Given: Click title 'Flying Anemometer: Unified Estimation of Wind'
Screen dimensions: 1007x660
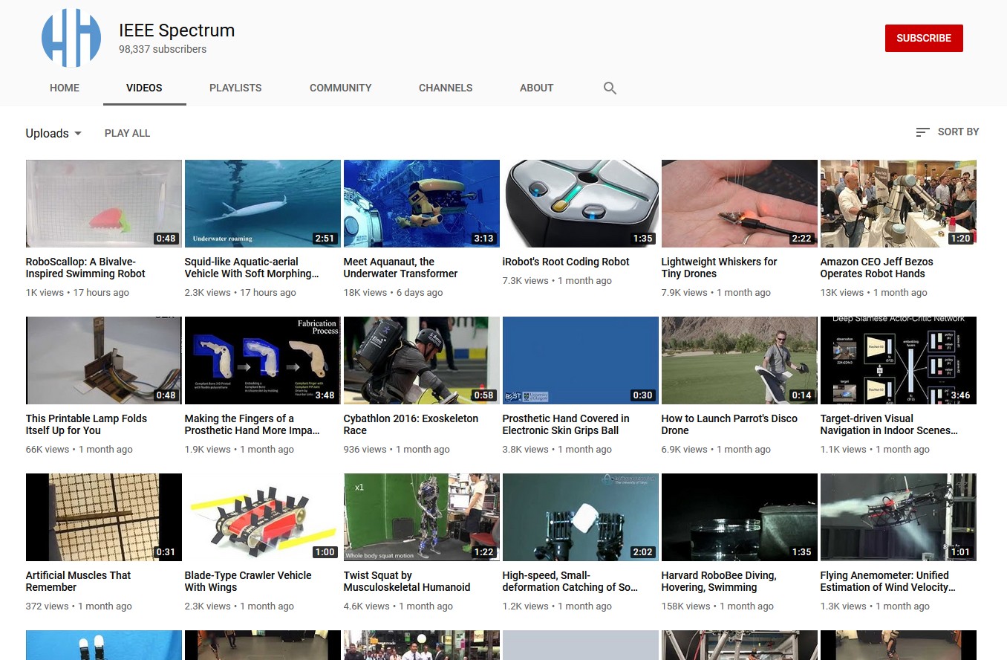Looking at the screenshot, I should click(888, 581).
